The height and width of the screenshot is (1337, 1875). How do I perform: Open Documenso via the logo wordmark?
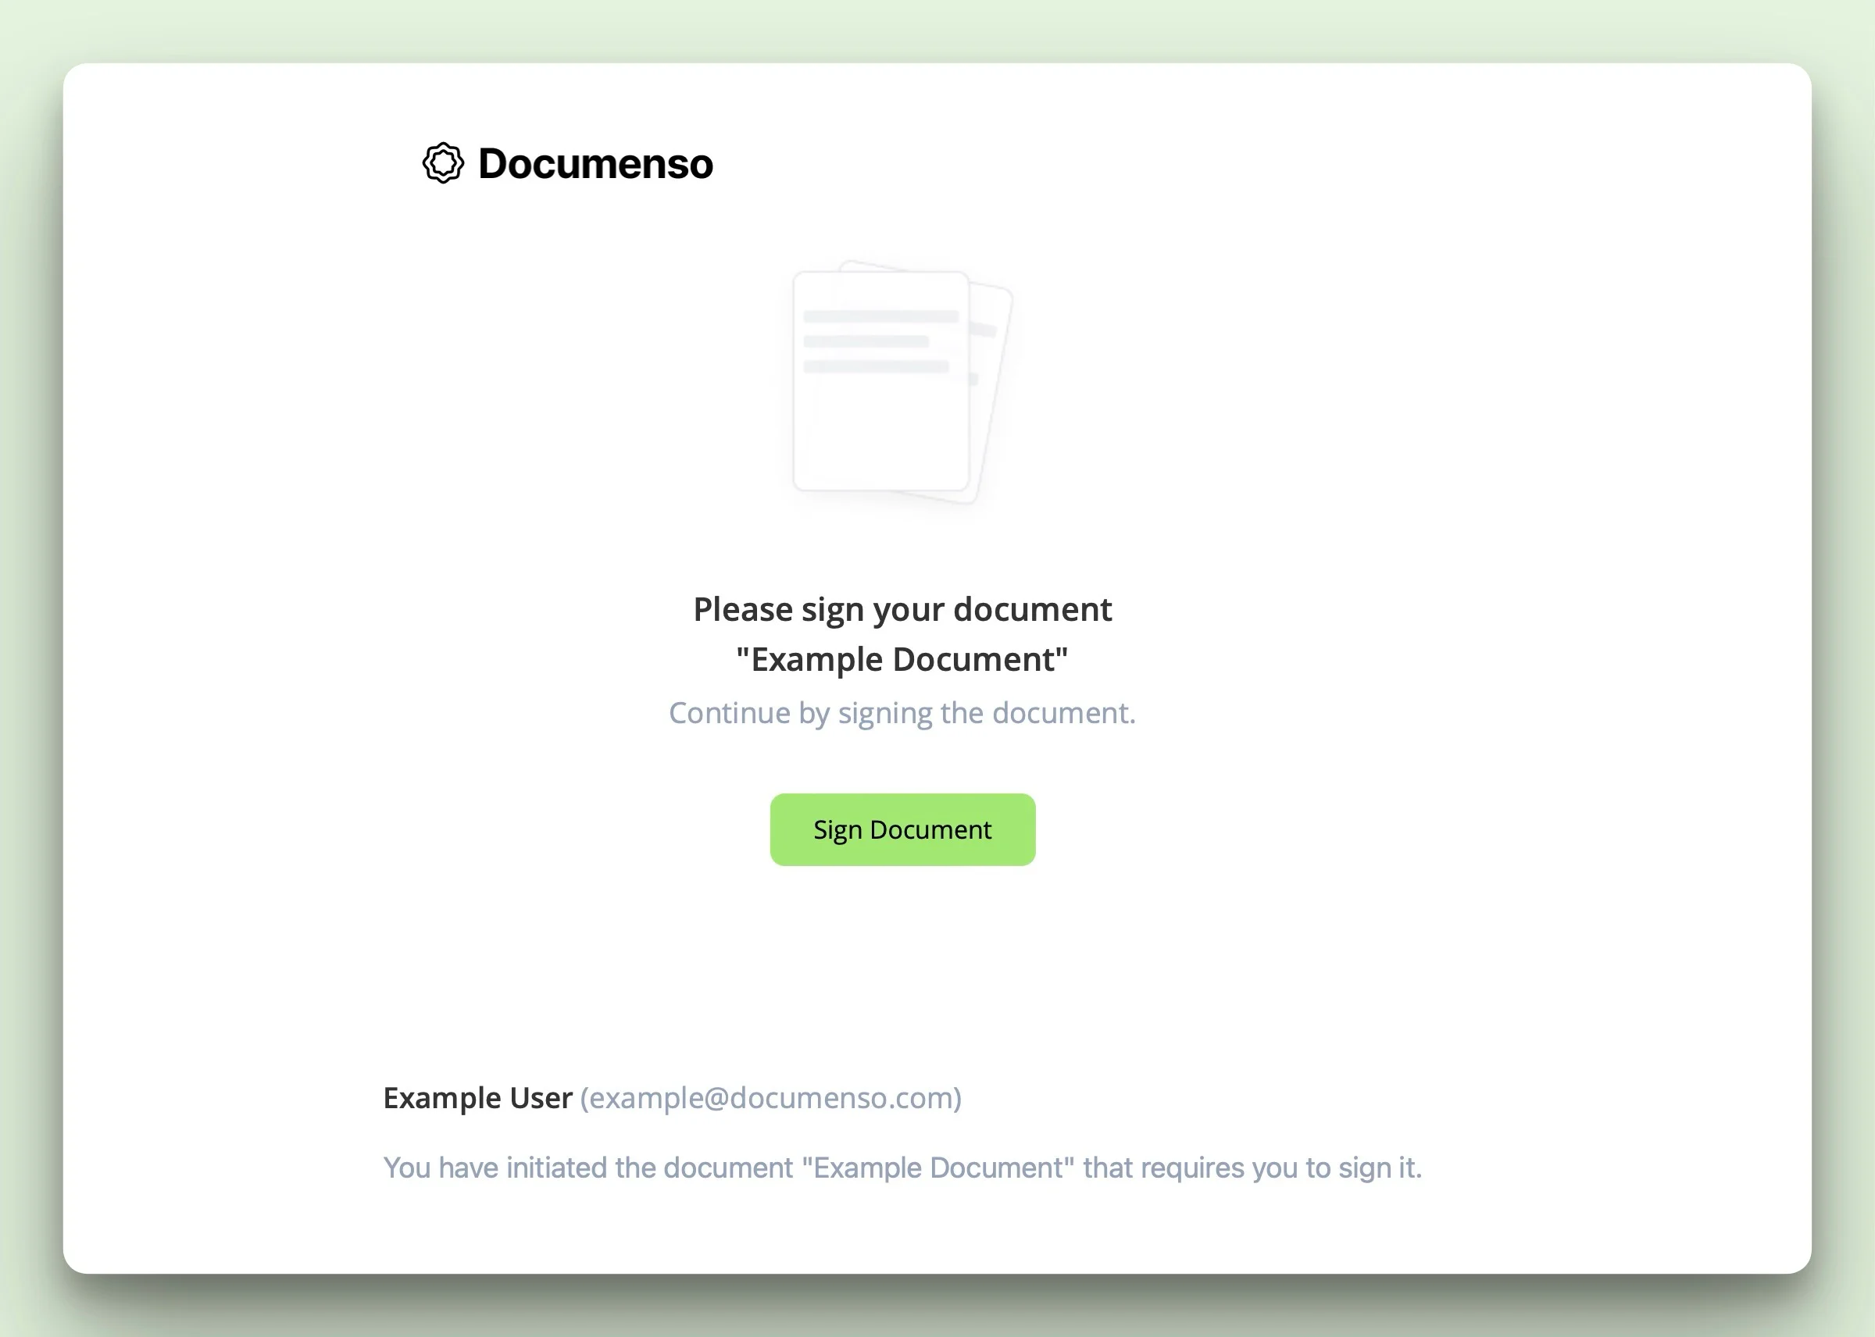pos(595,163)
